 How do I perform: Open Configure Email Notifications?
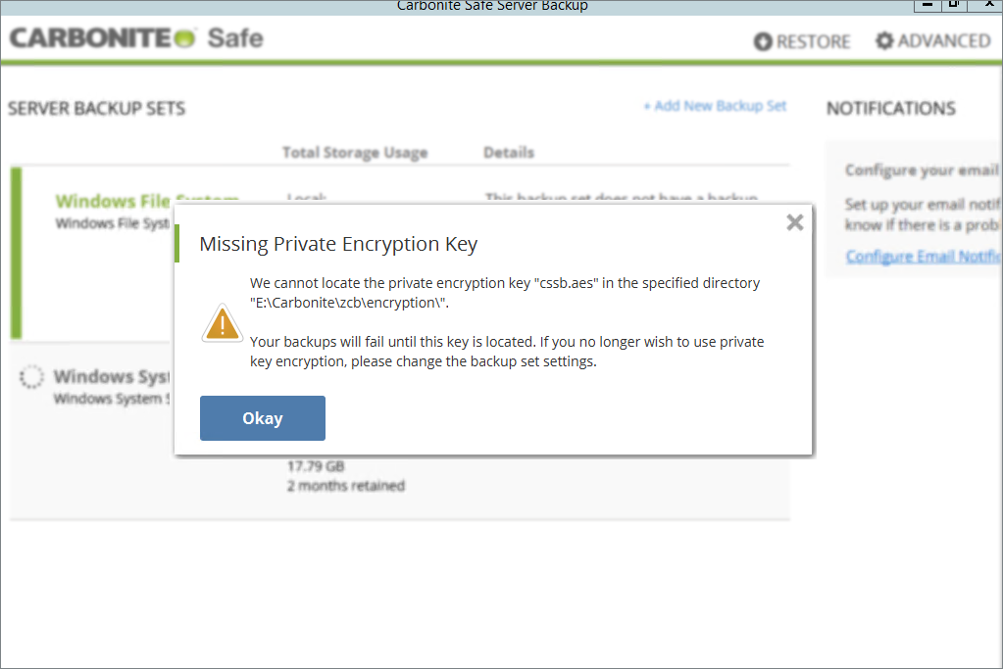tap(922, 256)
